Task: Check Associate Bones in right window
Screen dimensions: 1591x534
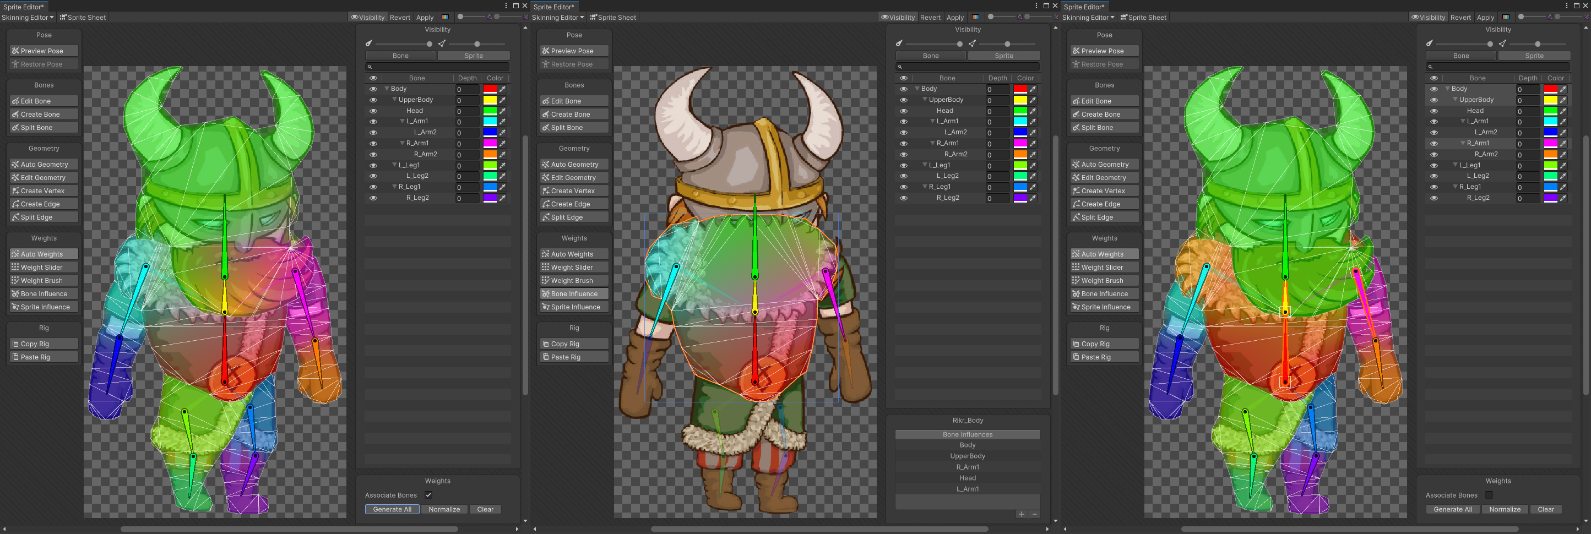Action: (x=1489, y=495)
